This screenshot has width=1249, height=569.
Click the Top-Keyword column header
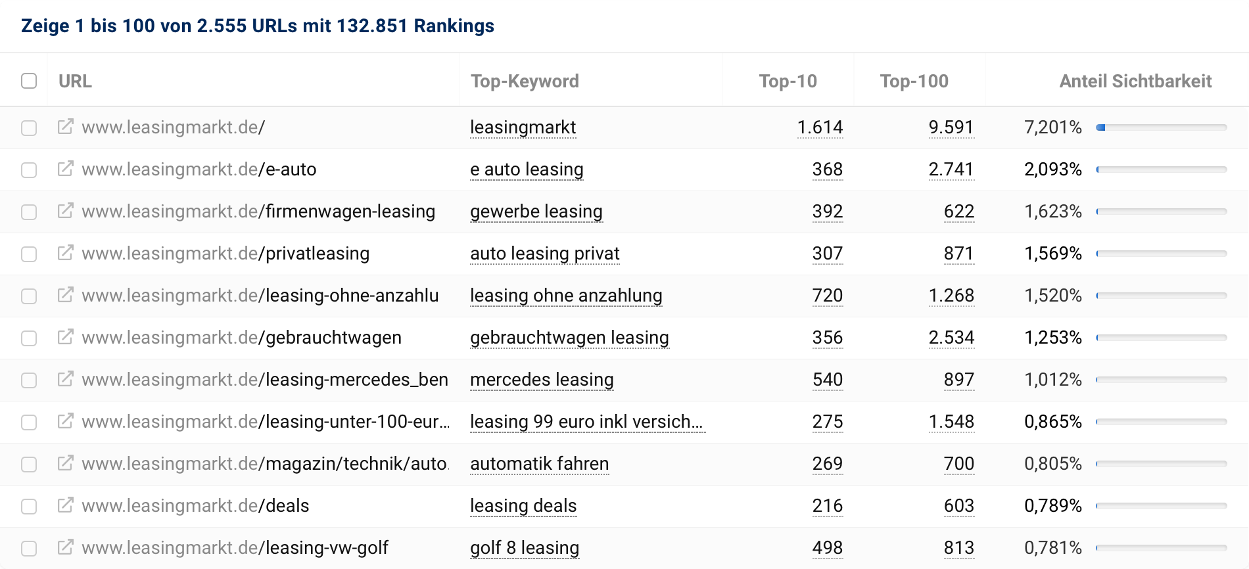[525, 81]
